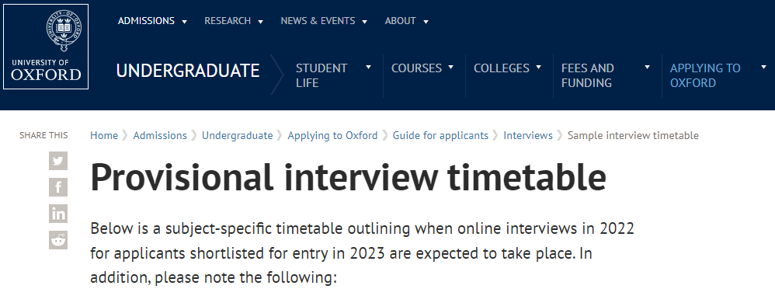Viewport: 775px width, 296px height.
Task: Share page via Facebook icon
Action: tap(58, 187)
